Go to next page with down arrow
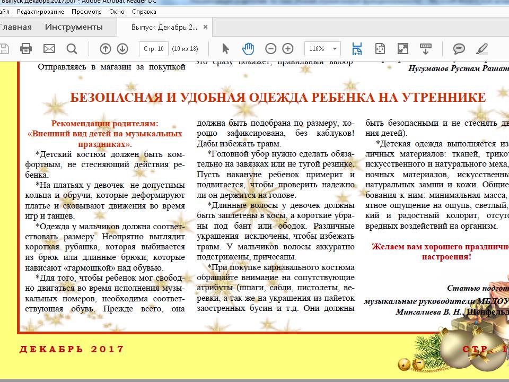Screen dimensions: 509x382 [x=122, y=49]
